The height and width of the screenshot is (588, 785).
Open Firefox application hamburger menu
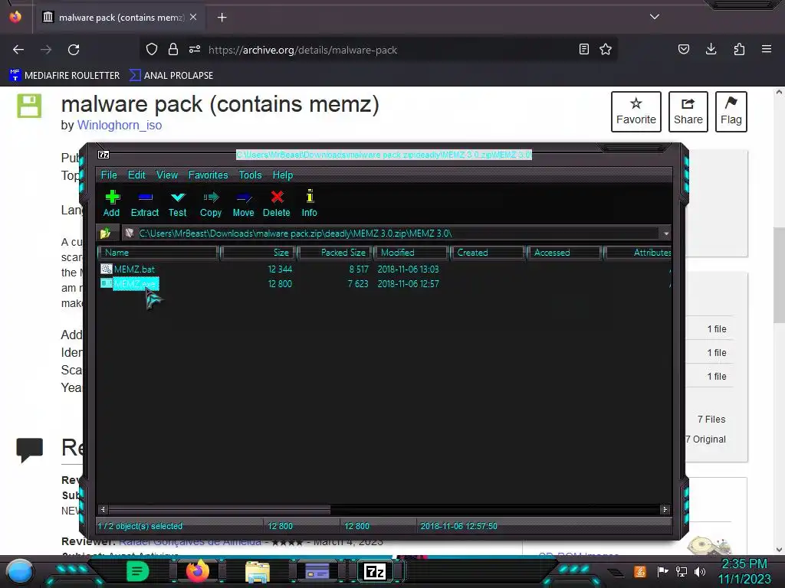767,49
